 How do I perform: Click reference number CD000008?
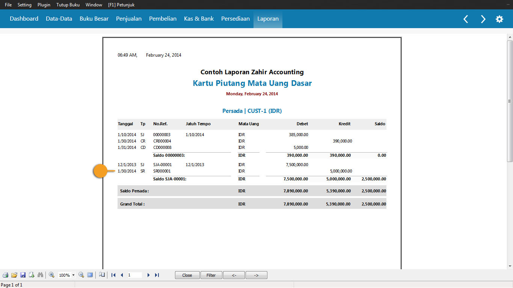(162, 147)
